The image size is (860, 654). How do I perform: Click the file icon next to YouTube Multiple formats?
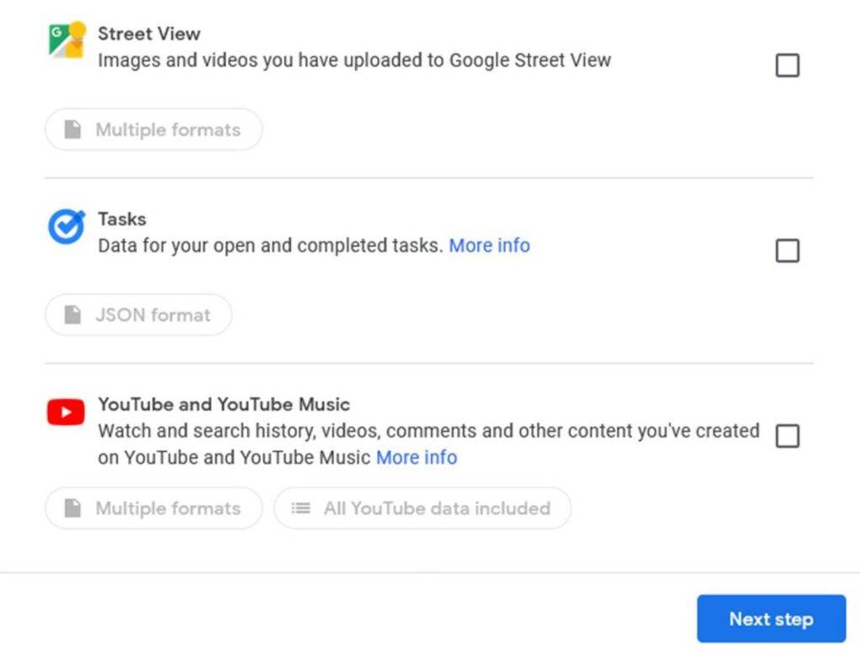[x=72, y=508]
